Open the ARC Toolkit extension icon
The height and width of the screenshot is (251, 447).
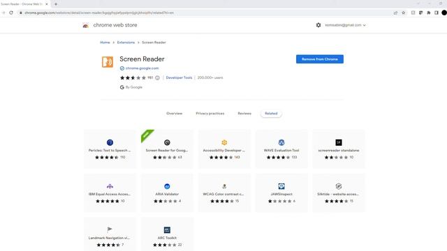pyautogui.click(x=167, y=229)
